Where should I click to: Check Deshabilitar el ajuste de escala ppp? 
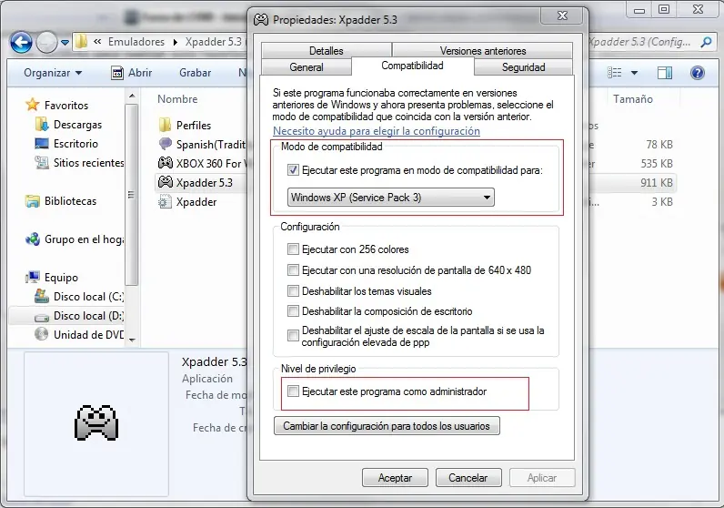[293, 336]
